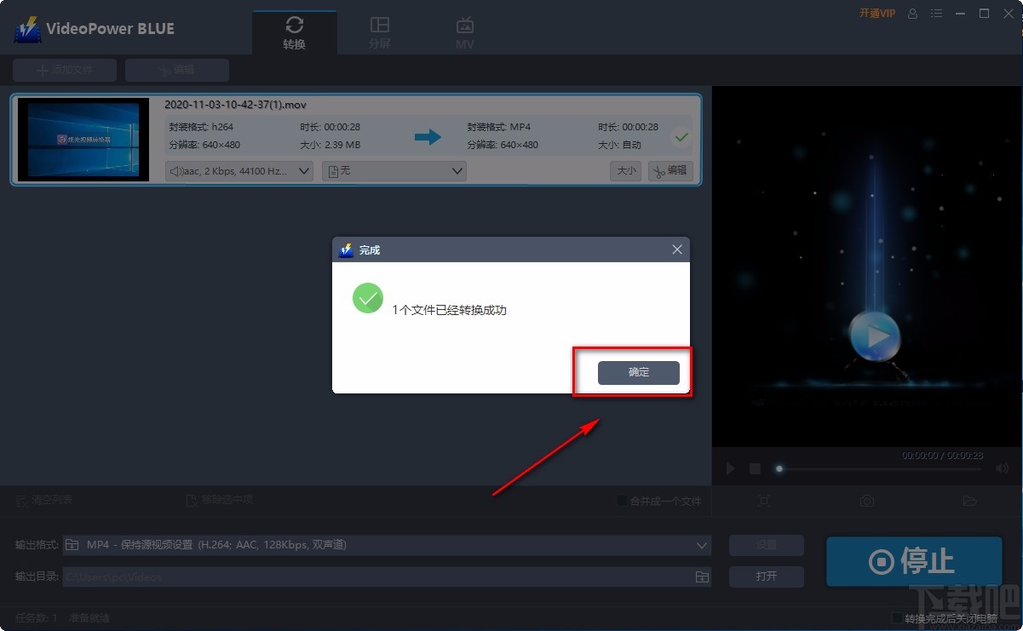1023x631 pixels.
Task: Check 转换完成后关闭电脑 shutdown option
Action: coord(897,617)
